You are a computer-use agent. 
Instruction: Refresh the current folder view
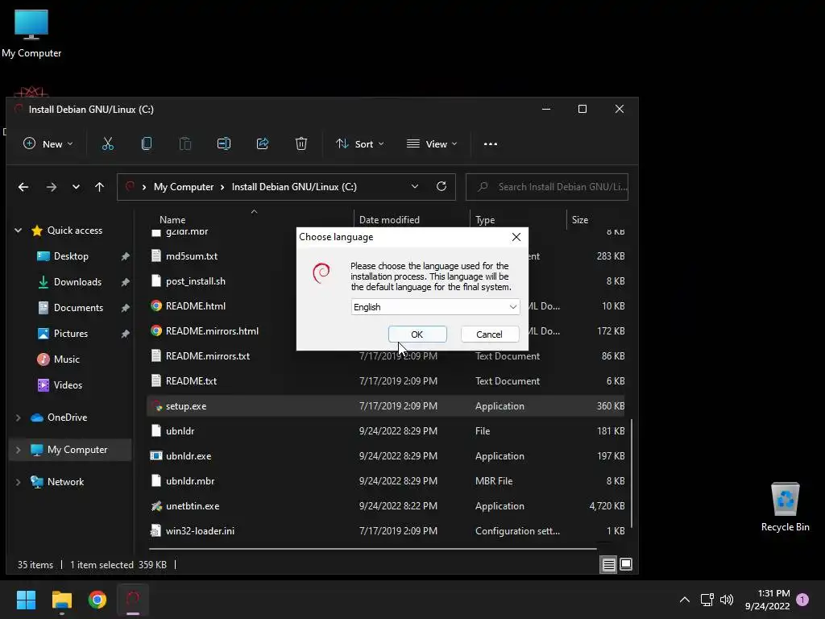(442, 186)
